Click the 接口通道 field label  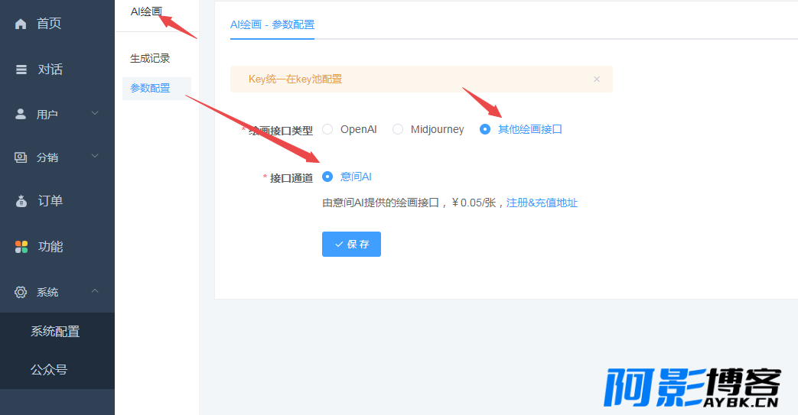pyautogui.click(x=291, y=178)
